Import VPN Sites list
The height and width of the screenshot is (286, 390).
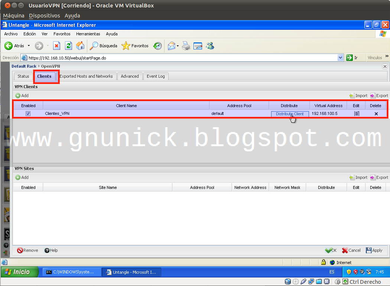coord(358,177)
